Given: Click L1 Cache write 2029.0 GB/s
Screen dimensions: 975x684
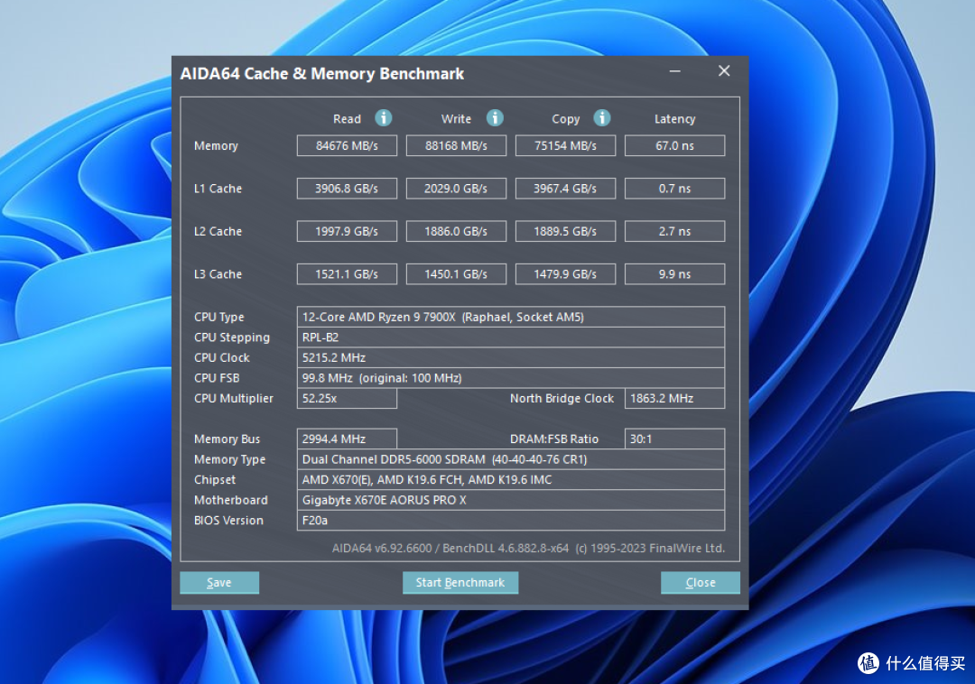Looking at the screenshot, I should click(456, 189).
